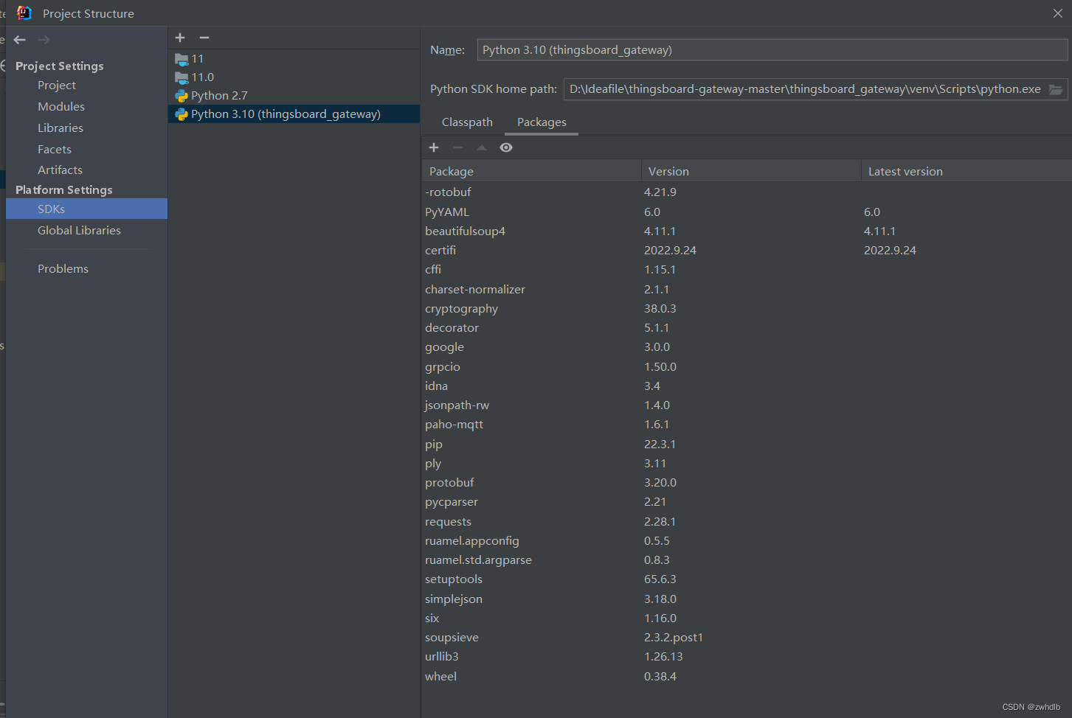Select the ply package row
The image size is (1072, 718).
(747, 464)
